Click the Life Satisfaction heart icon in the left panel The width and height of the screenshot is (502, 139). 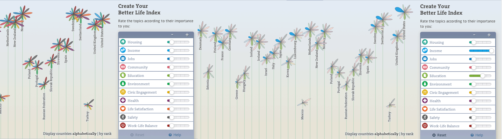[x=123, y=109]
